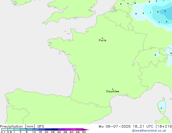Screen dimensions: 172x133
Task: Click the '35' legend scale label
Action: pos(65,132)
